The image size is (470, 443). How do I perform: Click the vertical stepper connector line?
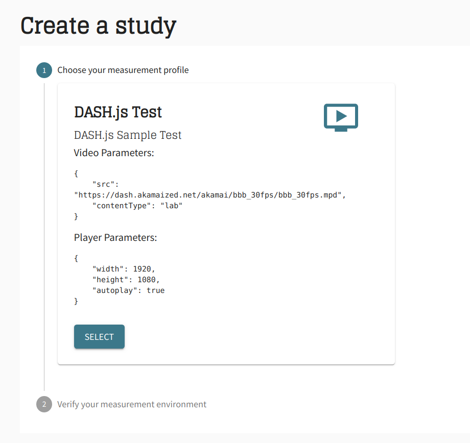44,237
